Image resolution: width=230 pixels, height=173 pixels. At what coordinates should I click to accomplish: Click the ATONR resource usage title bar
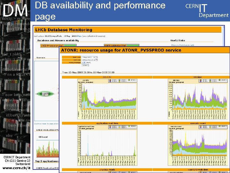pyautogui.click(x=145, y=50)
